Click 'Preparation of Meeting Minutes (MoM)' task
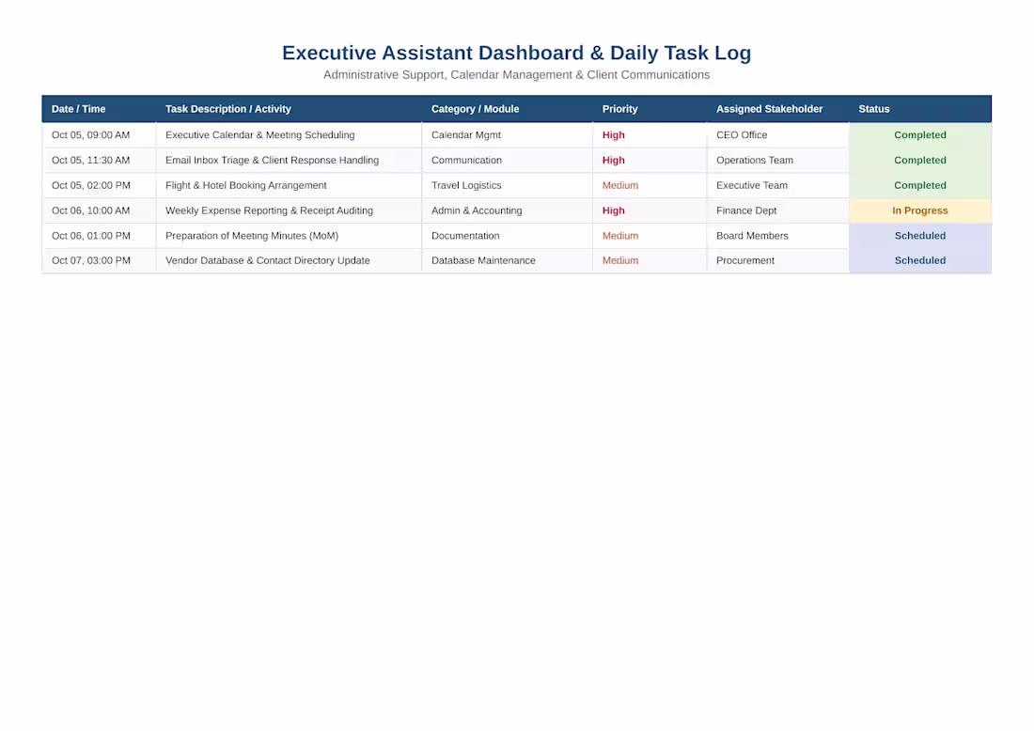 pos(252,235)
